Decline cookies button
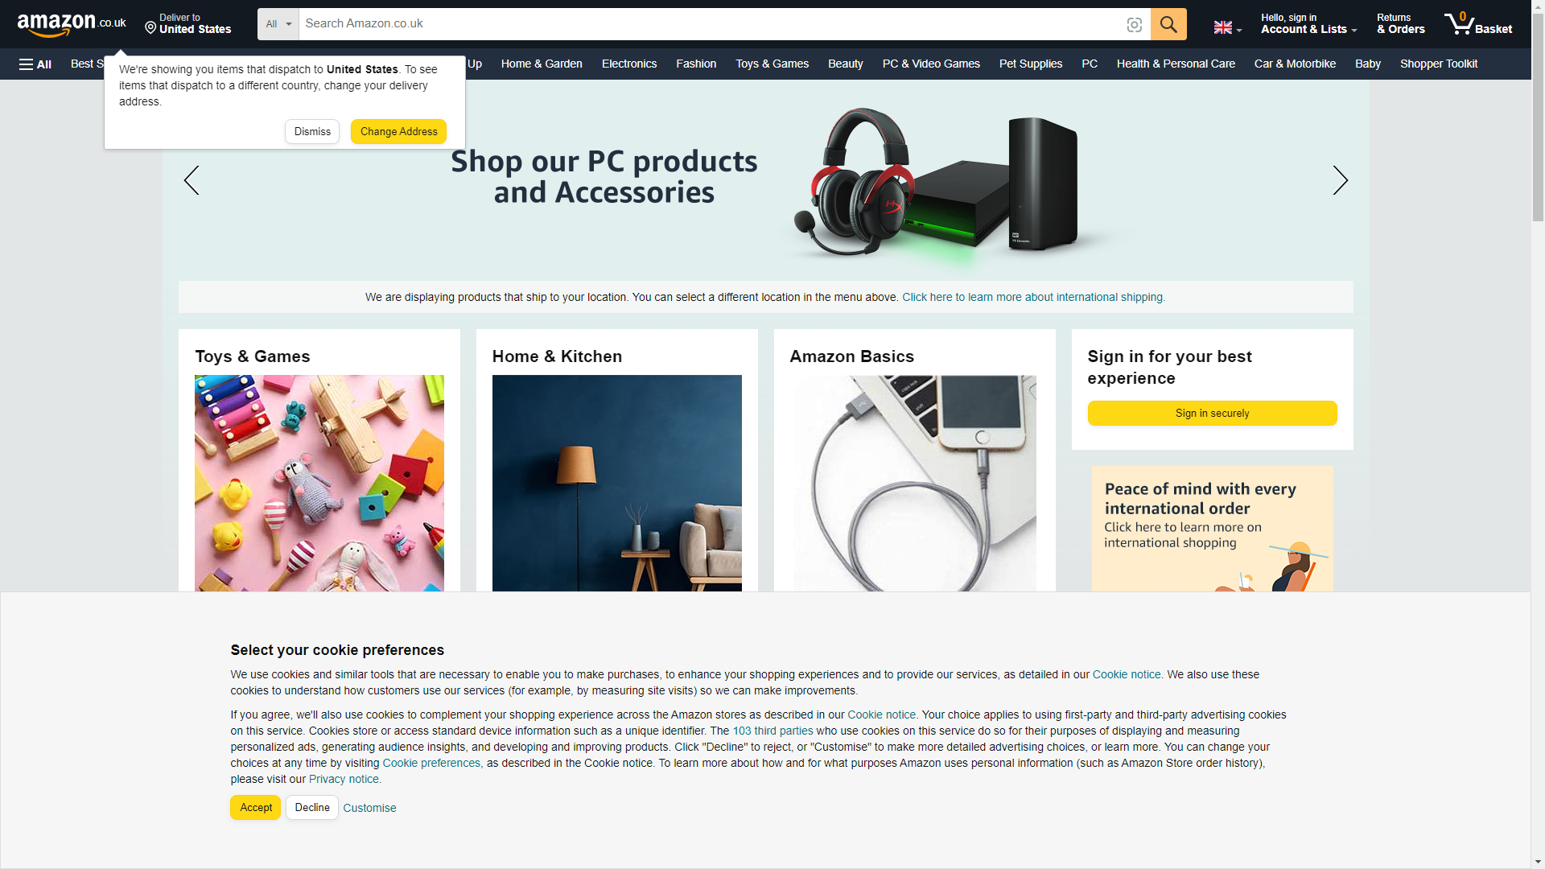This screenshot has width=1545, height=869. tap(312, 807)
